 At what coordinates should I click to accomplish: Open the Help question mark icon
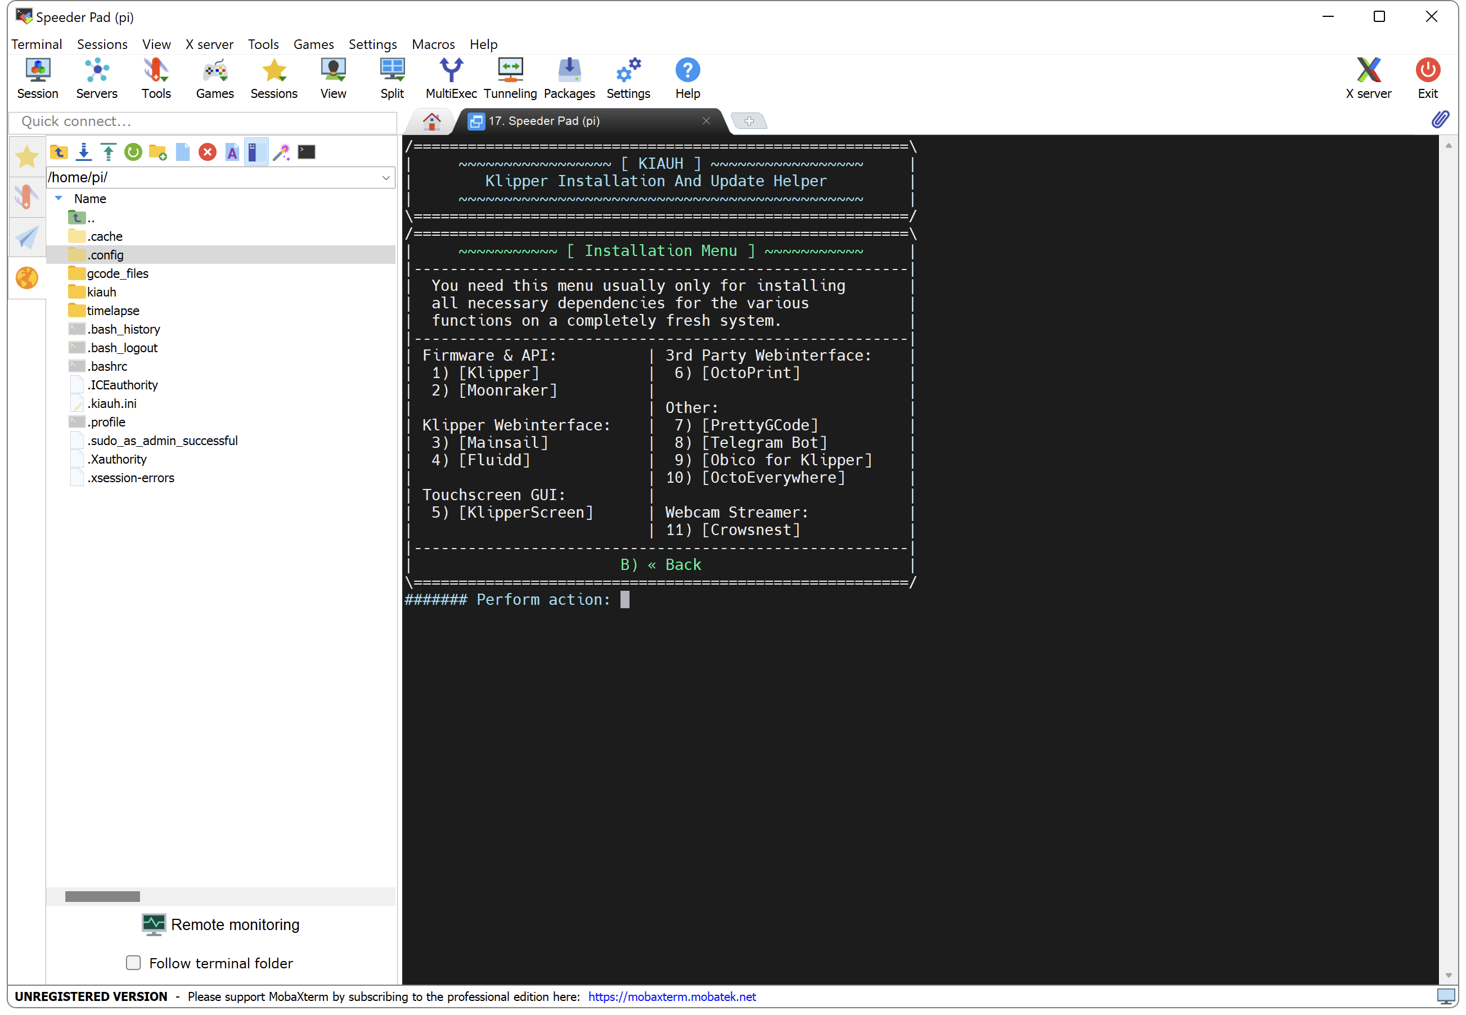(x=688, y=79)
